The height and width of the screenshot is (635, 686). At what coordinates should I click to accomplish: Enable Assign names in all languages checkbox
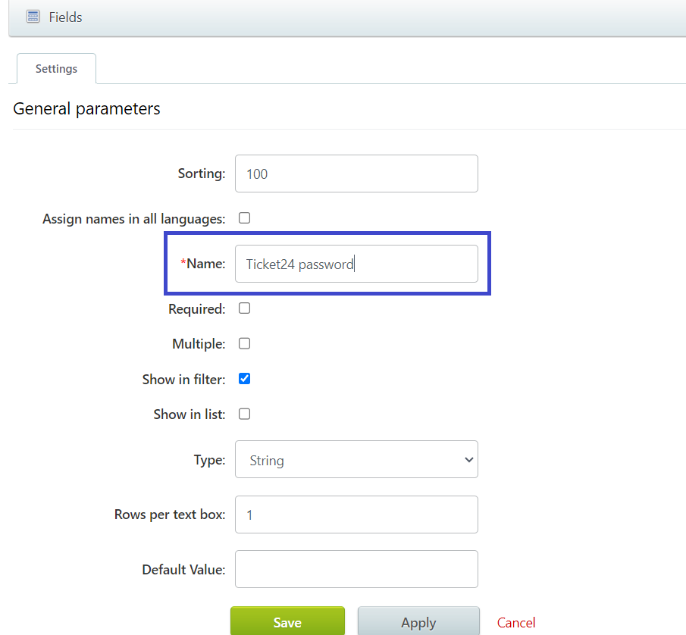coord(244,218)
